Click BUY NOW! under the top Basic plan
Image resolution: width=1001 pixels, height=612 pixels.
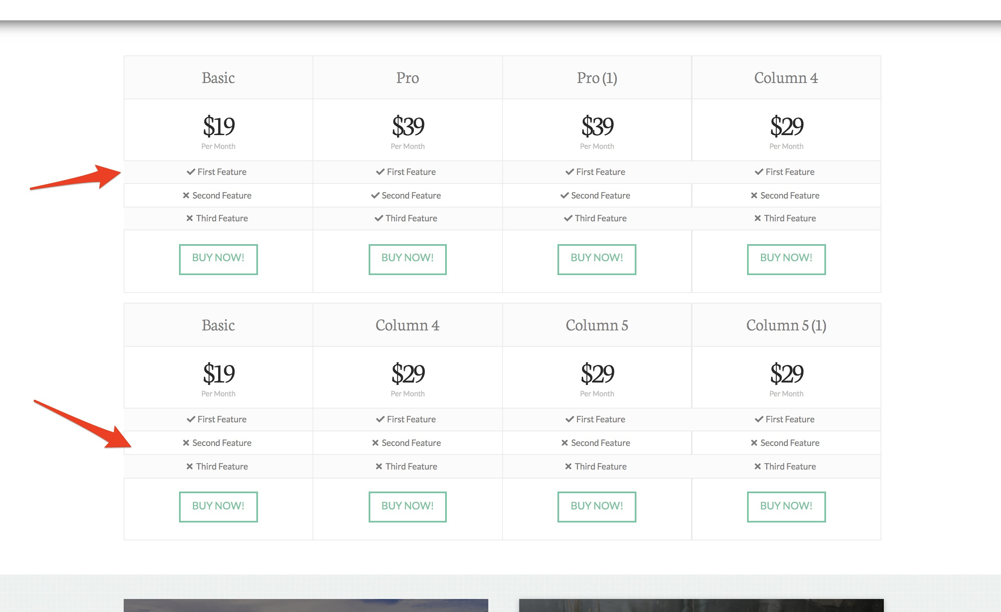(219, 260)
